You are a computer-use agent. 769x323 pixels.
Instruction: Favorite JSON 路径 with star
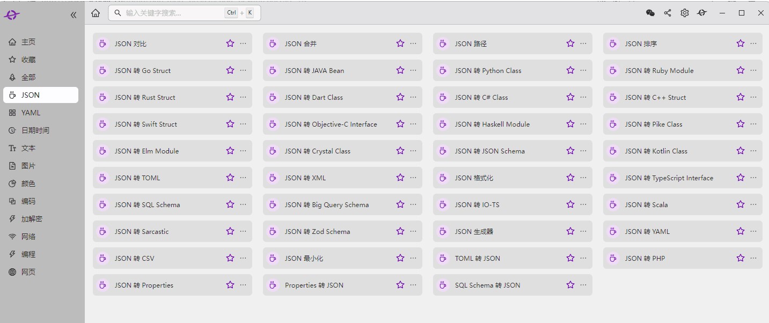pos(570,43)
